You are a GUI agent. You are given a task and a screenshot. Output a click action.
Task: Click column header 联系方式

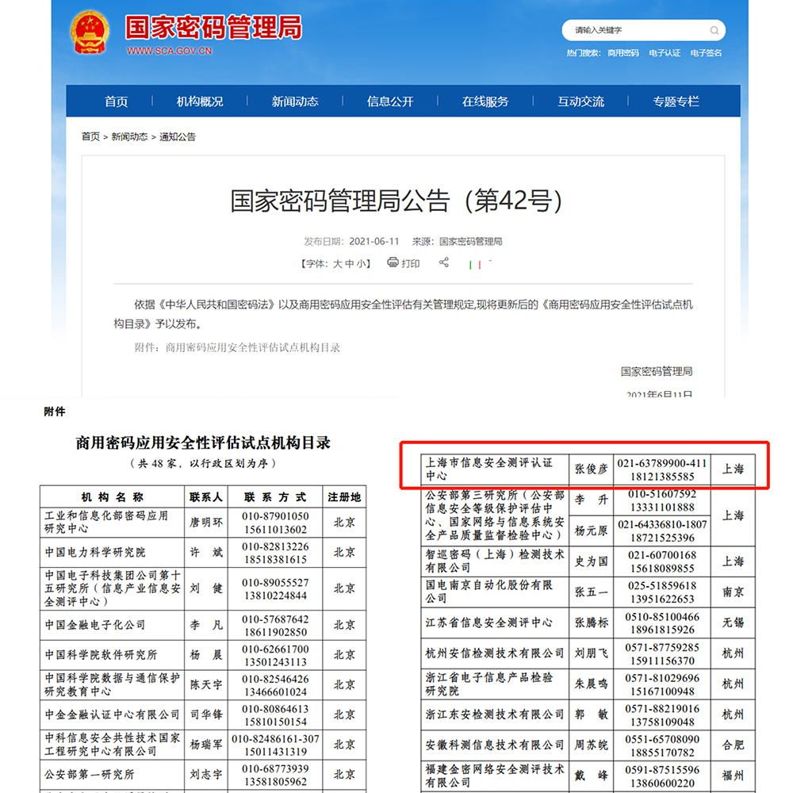(x=275, y=497)
